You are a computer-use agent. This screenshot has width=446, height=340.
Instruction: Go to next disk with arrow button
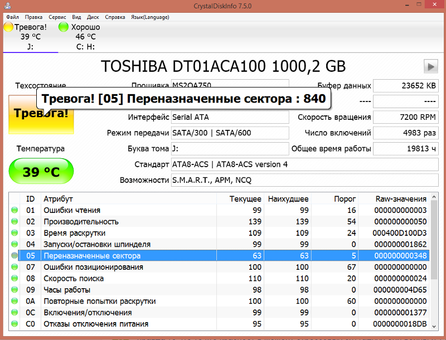coord(430,66)
